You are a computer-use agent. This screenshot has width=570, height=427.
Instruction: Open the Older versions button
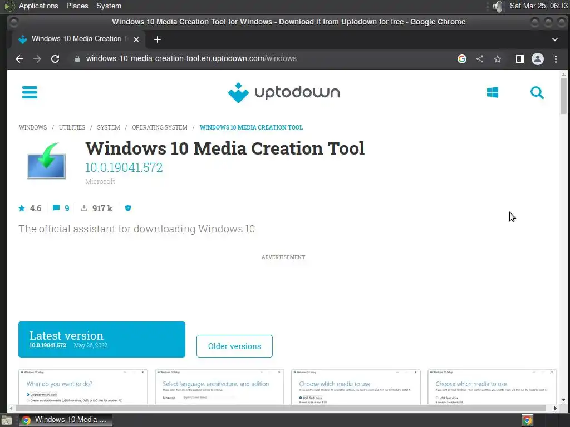click(234, 346)
